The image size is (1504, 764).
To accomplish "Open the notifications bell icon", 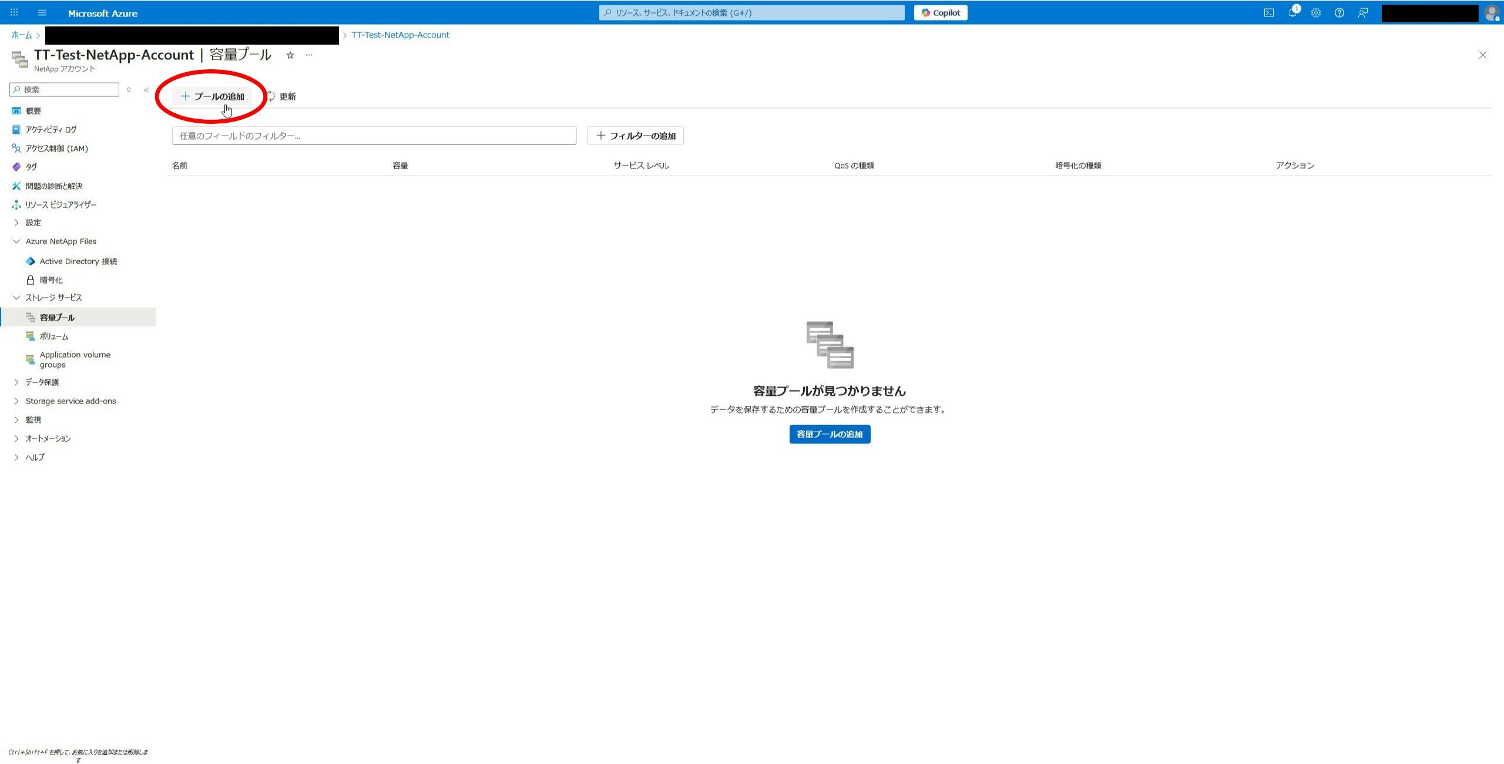I will pos(1292,13).
